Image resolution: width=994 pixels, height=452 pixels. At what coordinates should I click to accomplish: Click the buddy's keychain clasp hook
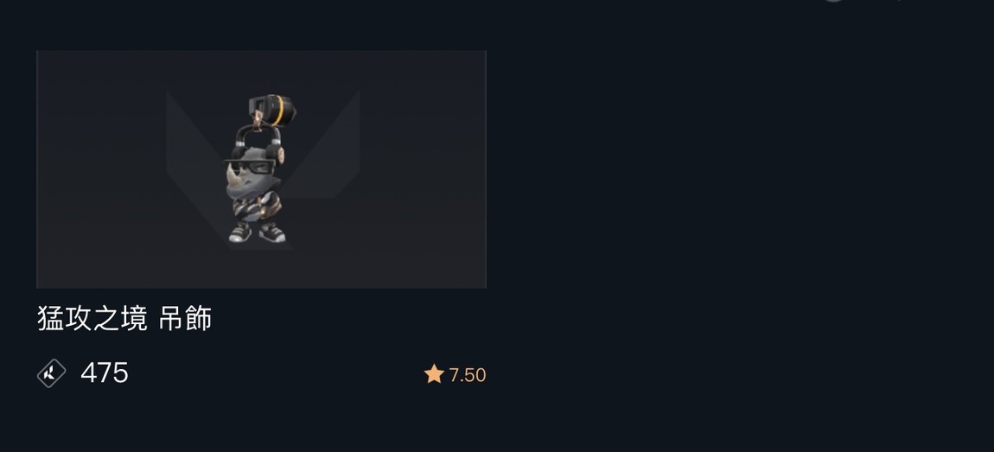258,119
